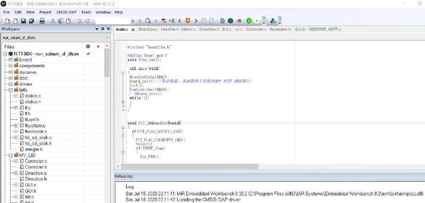Click the New Document toolbar icon
This screenshot has width=425, height=203.
7,21
